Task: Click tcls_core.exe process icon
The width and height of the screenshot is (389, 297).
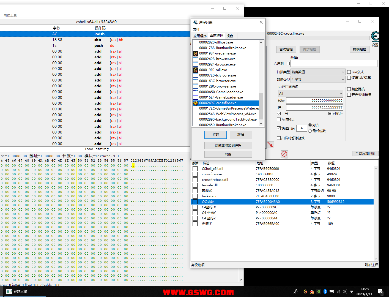Action: [196, 75]
